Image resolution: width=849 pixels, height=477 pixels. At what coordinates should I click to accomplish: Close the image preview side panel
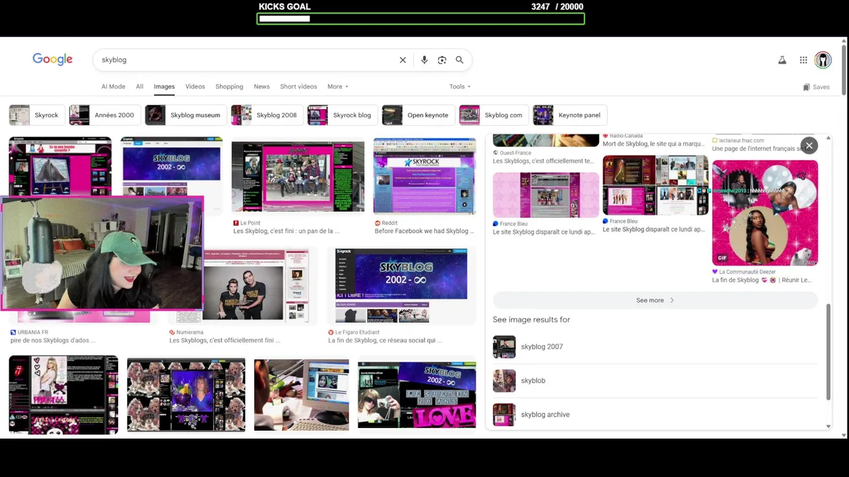coord(809,146)
